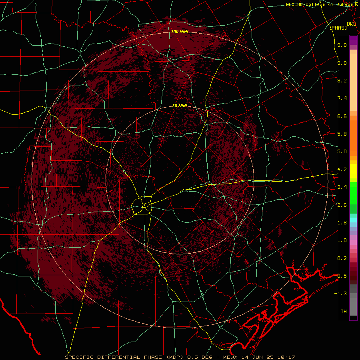Pick the bright yellow swatch on the color bar
Image resolution: width=360 pixels, height=360 pixels.
[x=353, y=171]
